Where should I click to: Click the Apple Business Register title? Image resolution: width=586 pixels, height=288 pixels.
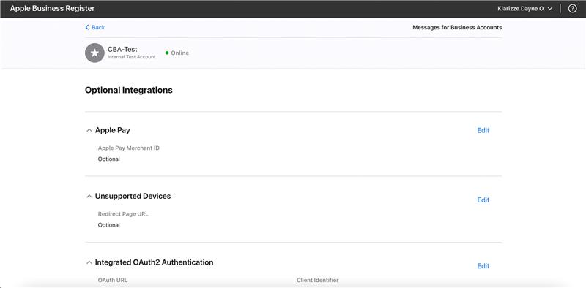[52, 9]
